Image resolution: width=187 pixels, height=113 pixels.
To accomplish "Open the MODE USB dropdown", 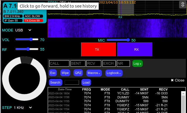I will point(23,30).
